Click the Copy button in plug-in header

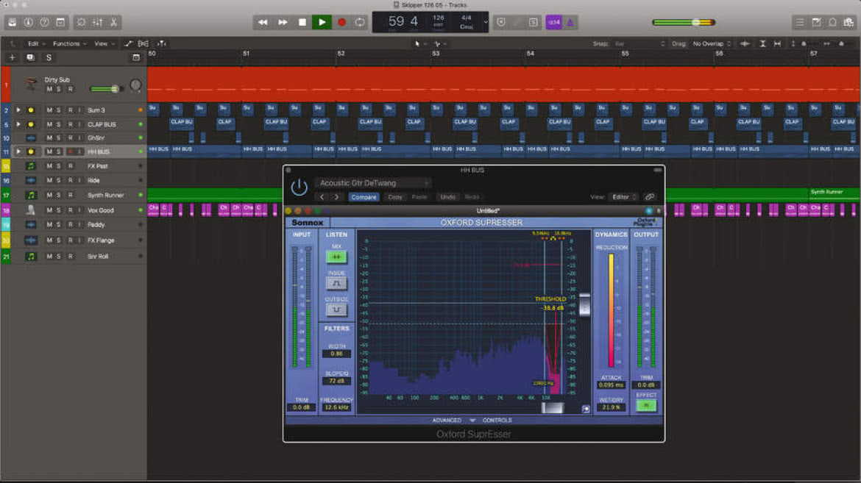tap(394, 197)
